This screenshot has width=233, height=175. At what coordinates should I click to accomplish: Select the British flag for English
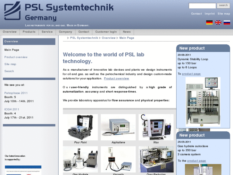tap(218, 22)
